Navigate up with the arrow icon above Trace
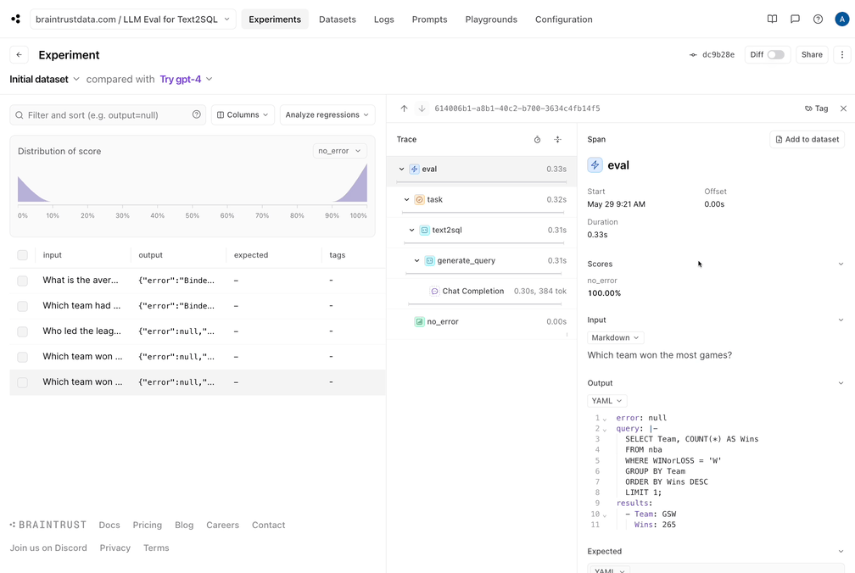 point(405,108)
